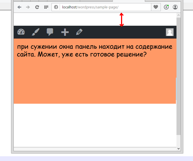Click the New content plus icon

(x=65, y=32)
